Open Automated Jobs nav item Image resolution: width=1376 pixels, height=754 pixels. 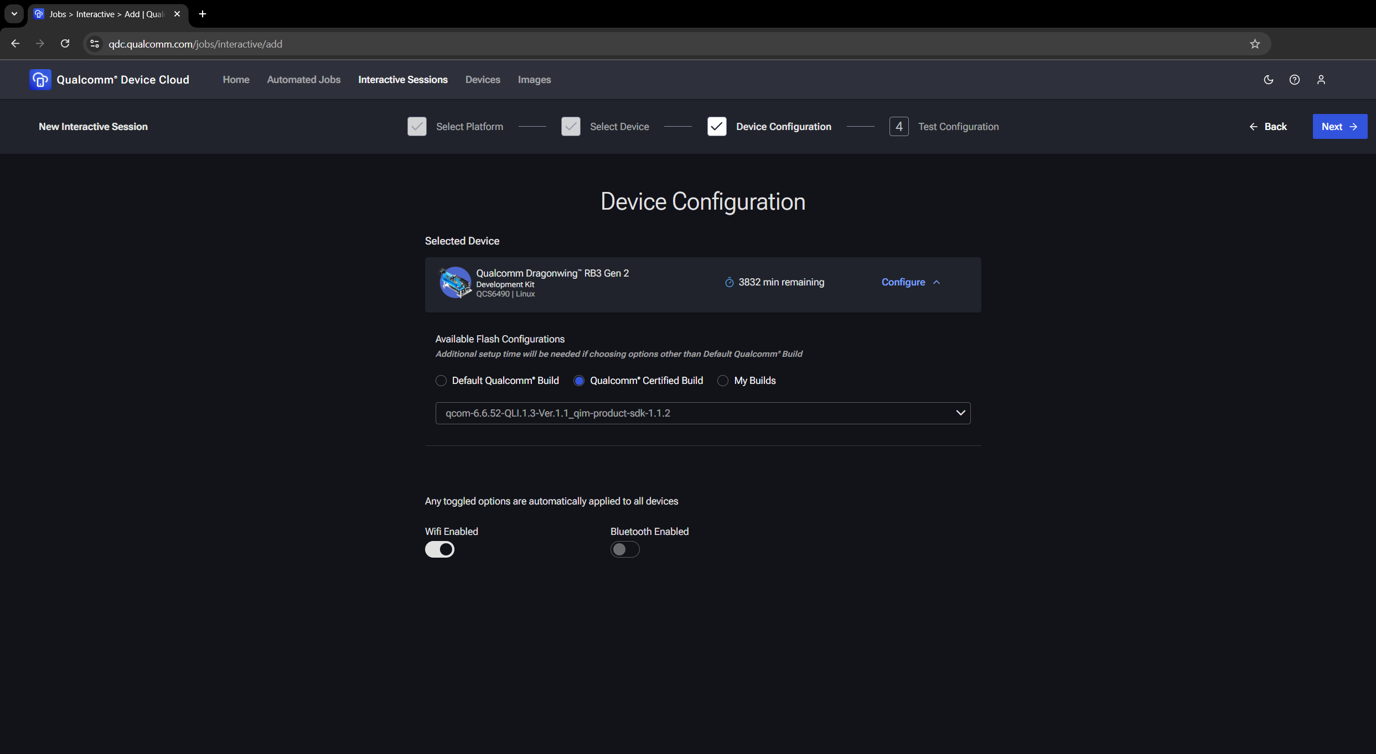[x=304, y=80]
